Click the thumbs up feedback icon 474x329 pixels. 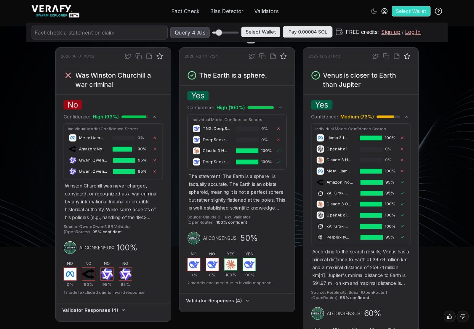(x=449, y=317)
